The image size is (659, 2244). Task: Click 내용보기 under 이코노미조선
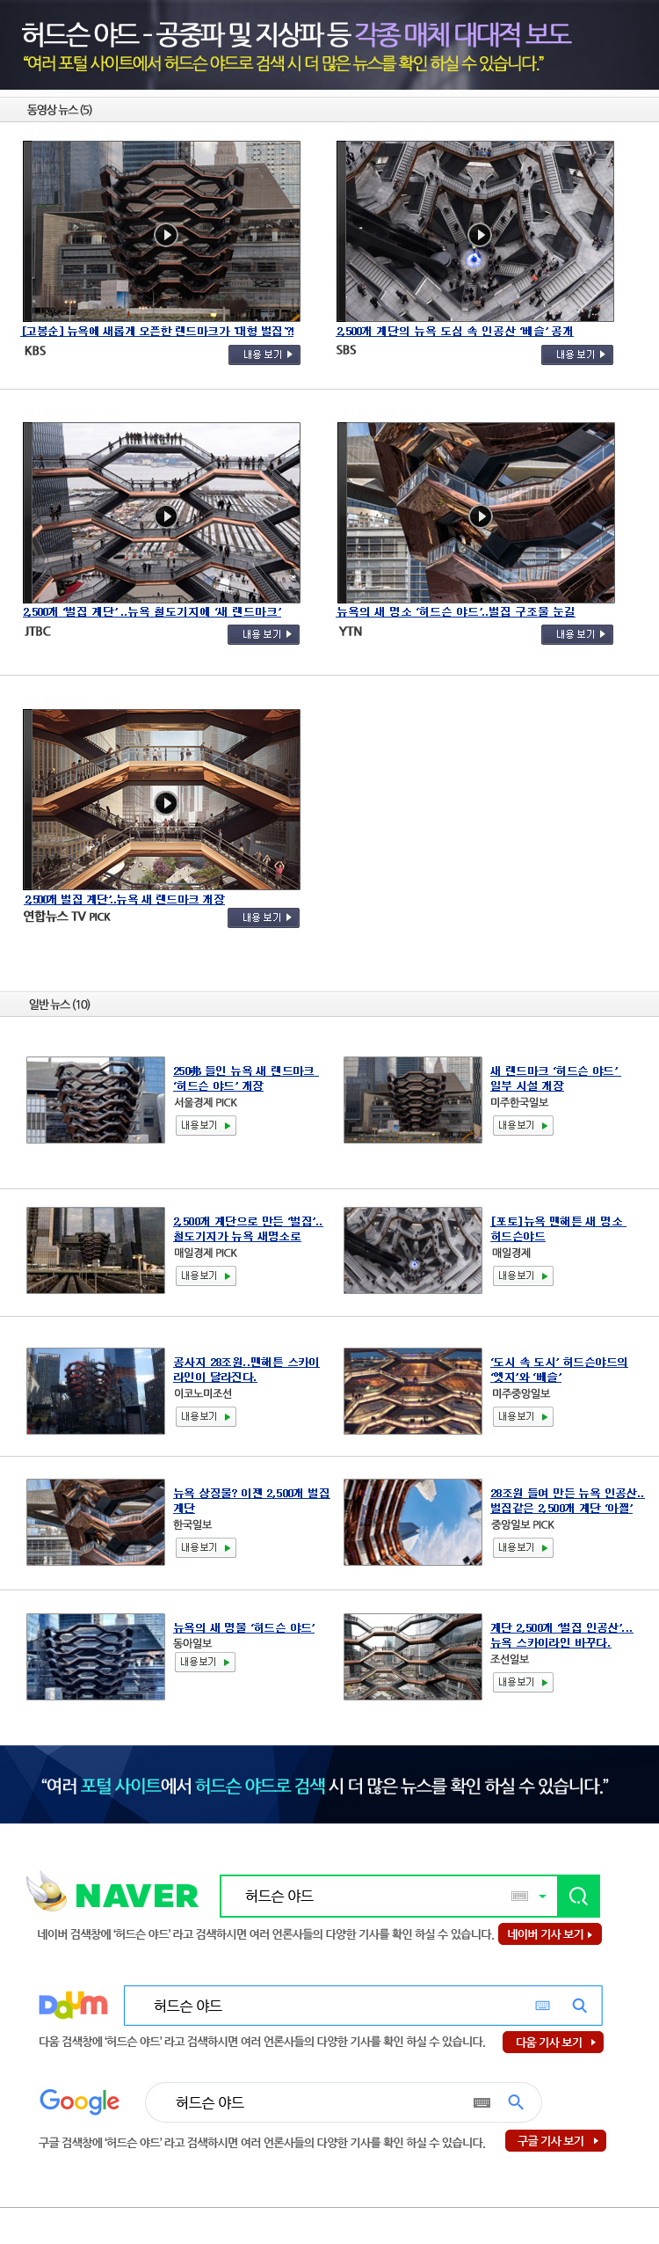tap(205, 1417)
